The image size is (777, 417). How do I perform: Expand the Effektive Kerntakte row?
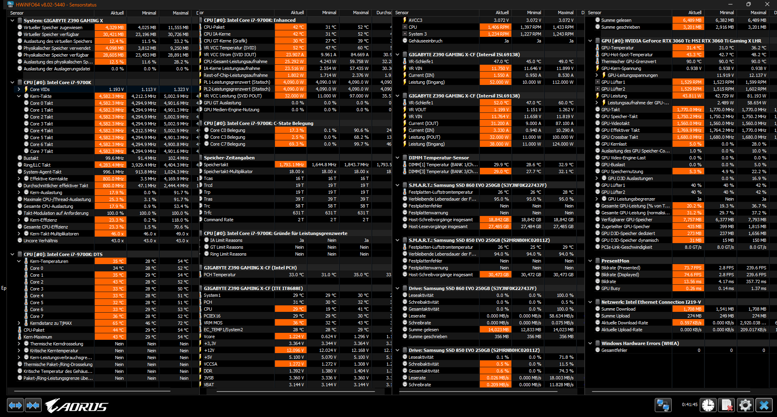19,179
